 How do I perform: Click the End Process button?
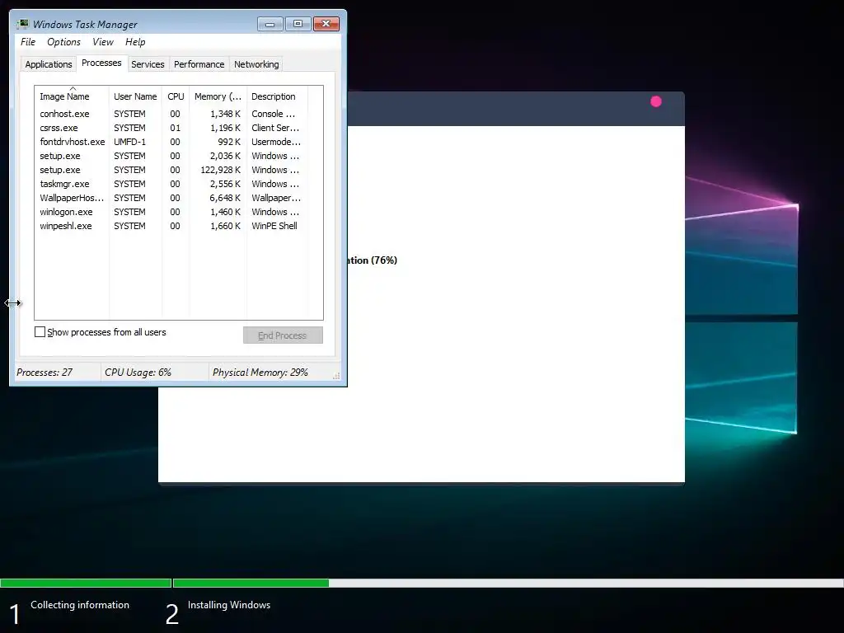click(283, 335)
